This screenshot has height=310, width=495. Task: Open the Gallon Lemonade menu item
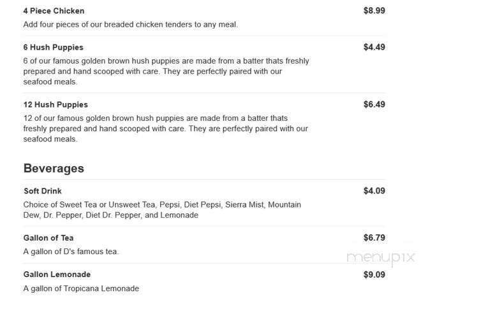coord(57,275)
